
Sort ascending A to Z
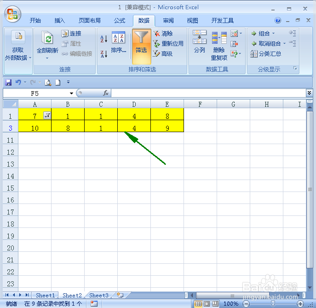pyautogui.click(x=104, y=39)
